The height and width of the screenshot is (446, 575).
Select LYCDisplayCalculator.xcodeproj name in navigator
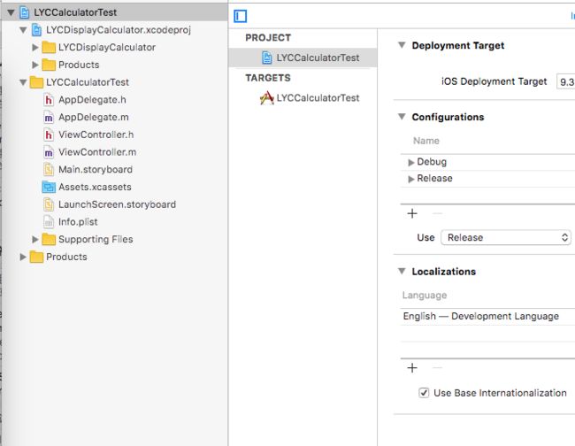119,30
